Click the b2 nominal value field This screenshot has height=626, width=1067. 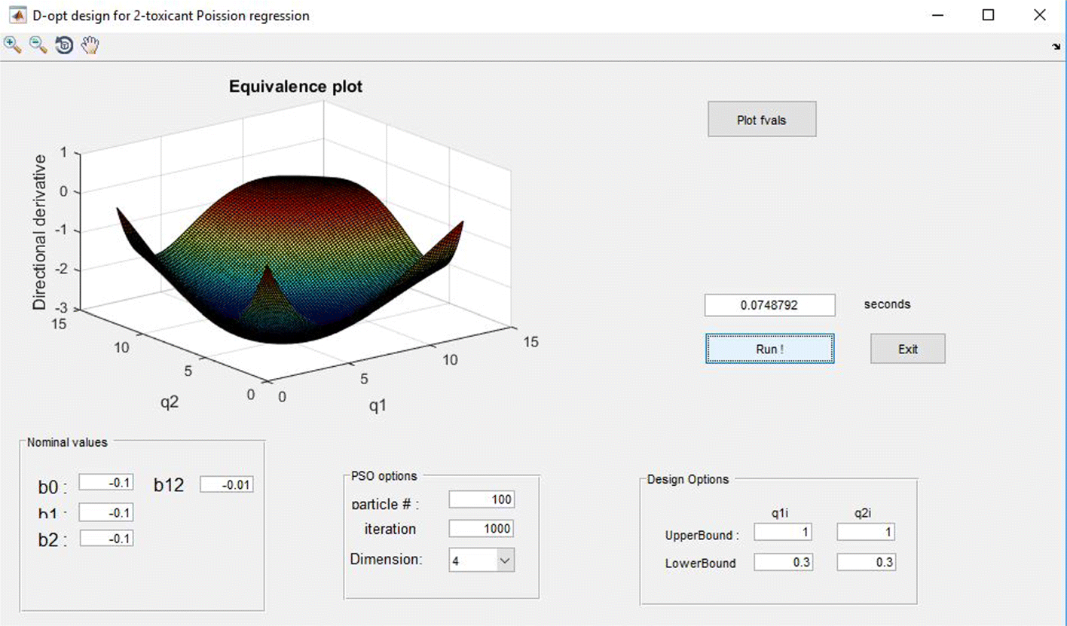pos(105,539)
